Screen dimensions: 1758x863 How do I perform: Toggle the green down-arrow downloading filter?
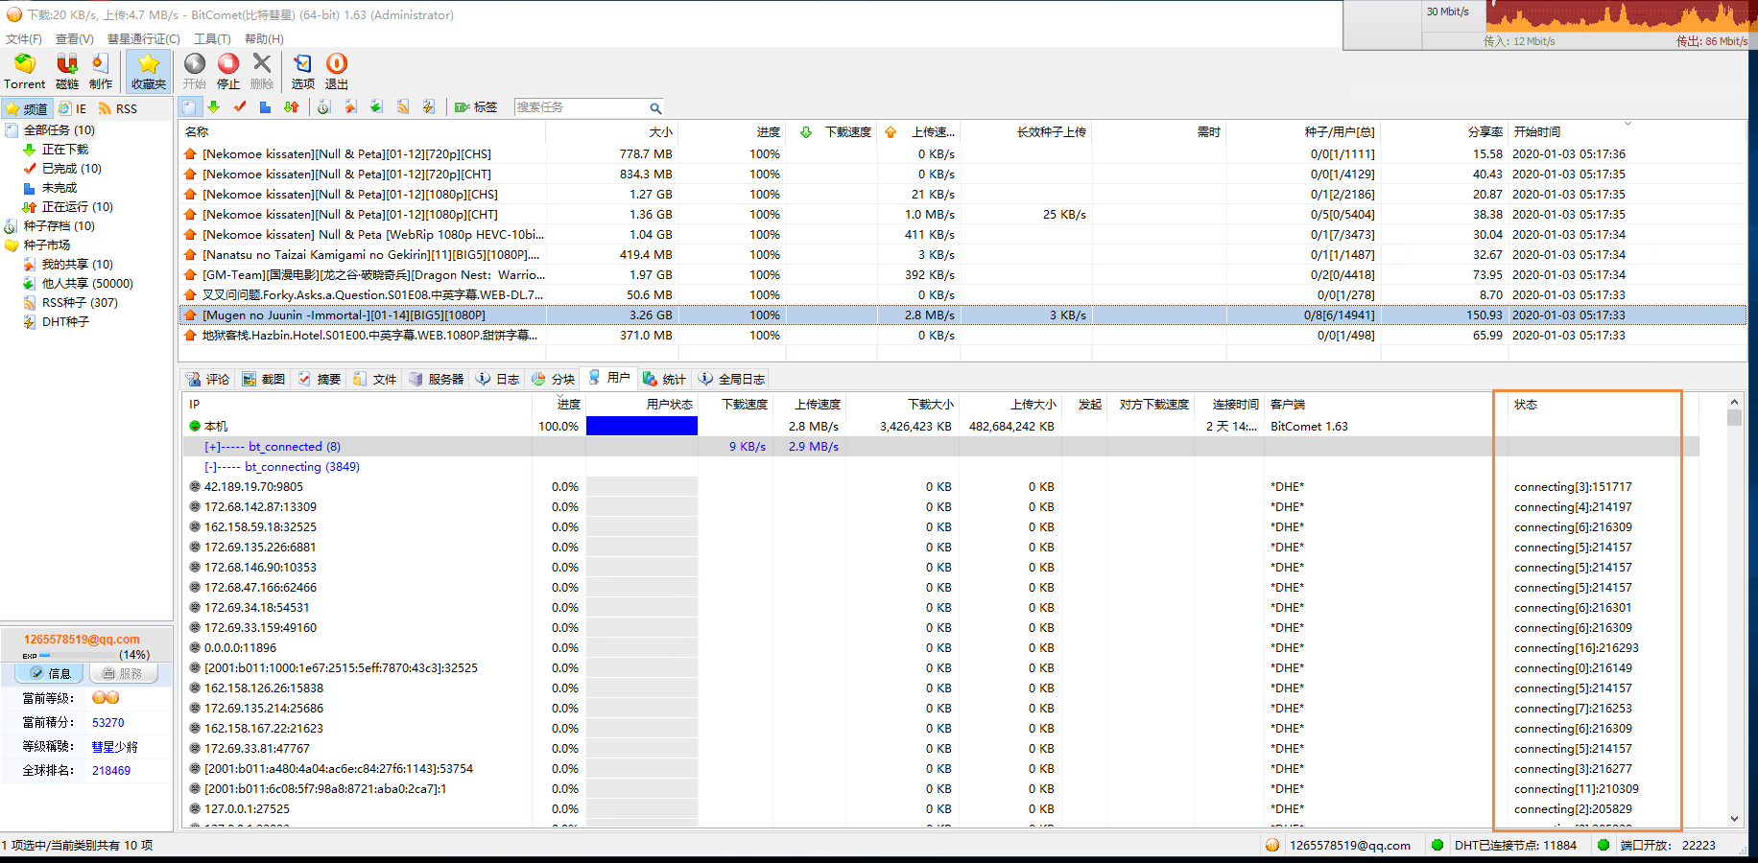pyautogui.click(x=214, y=107)
